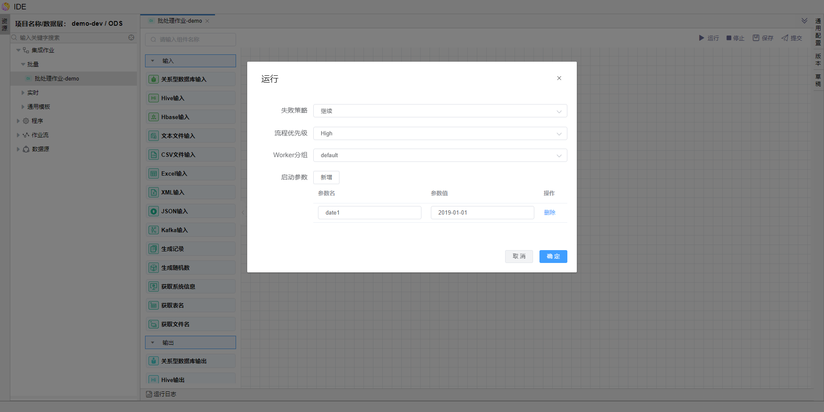The height and width of the screenshot is (412, 824).
Task: Click the 提交 submit icon in toolbar
Action: (785, 38)
